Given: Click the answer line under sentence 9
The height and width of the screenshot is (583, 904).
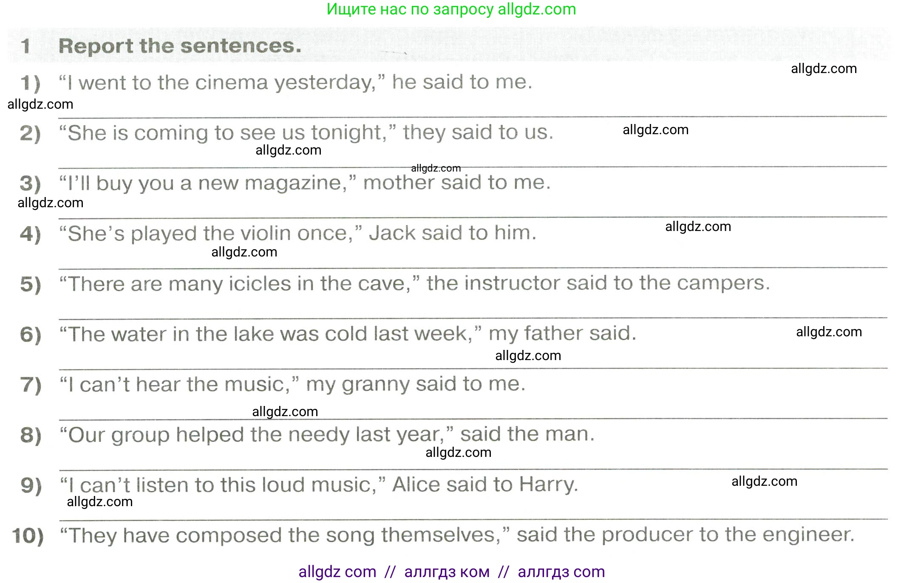Looking at the screenshot, I should click(x=472, y=519).
